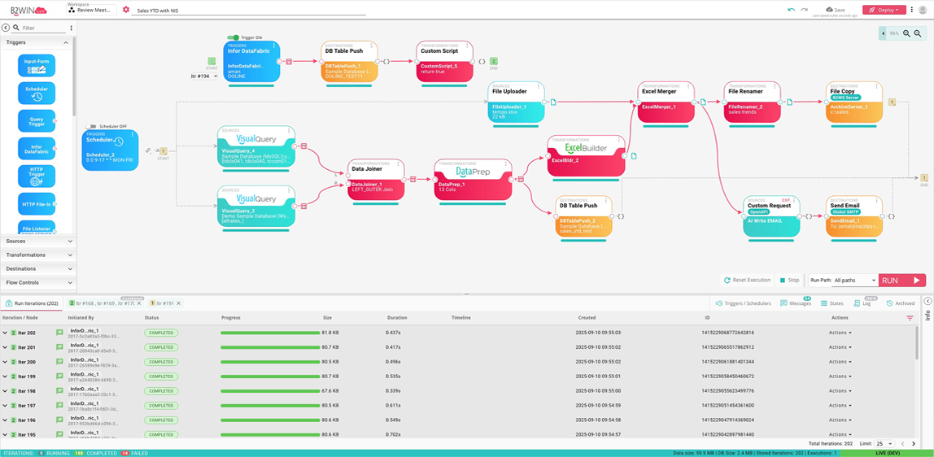
Task: Open the Deploy dropdown button
Action: [884, 10]
